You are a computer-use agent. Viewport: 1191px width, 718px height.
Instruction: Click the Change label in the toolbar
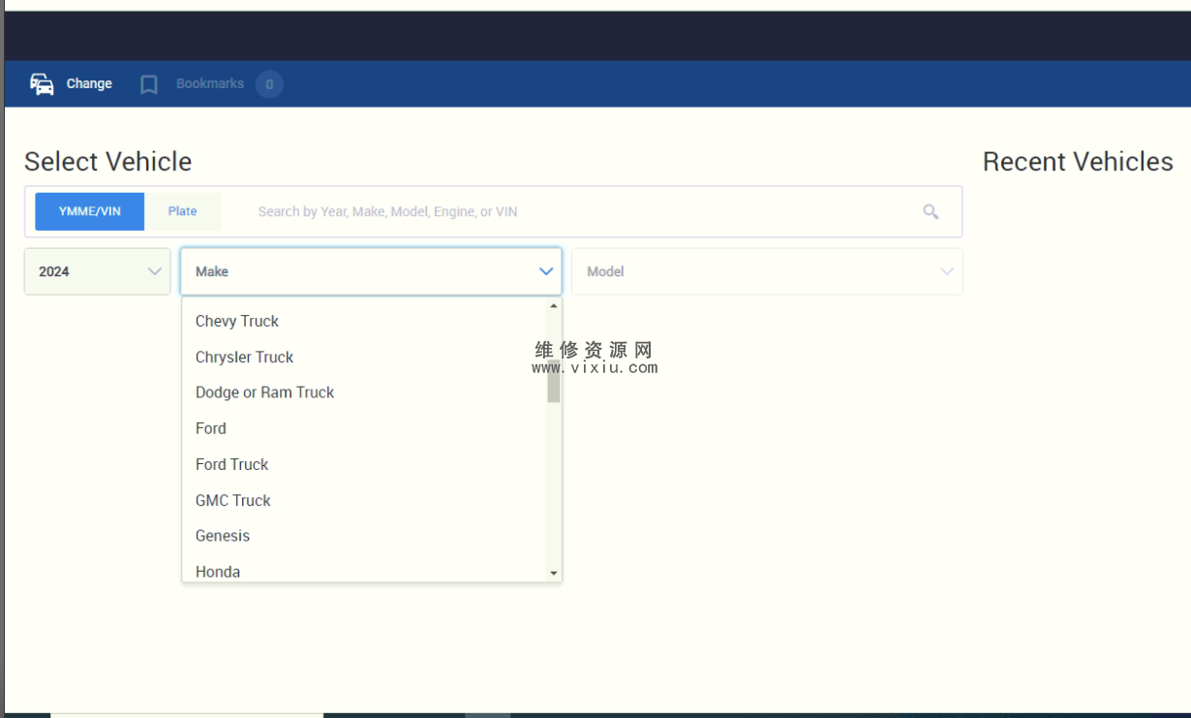pyautogui.click(x=89, y=83)
